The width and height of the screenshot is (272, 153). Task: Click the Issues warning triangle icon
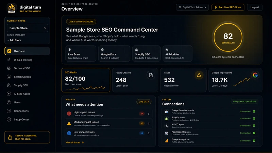coord(199,75)
